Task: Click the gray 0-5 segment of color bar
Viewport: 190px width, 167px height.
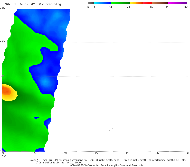Action: (91, 3)
